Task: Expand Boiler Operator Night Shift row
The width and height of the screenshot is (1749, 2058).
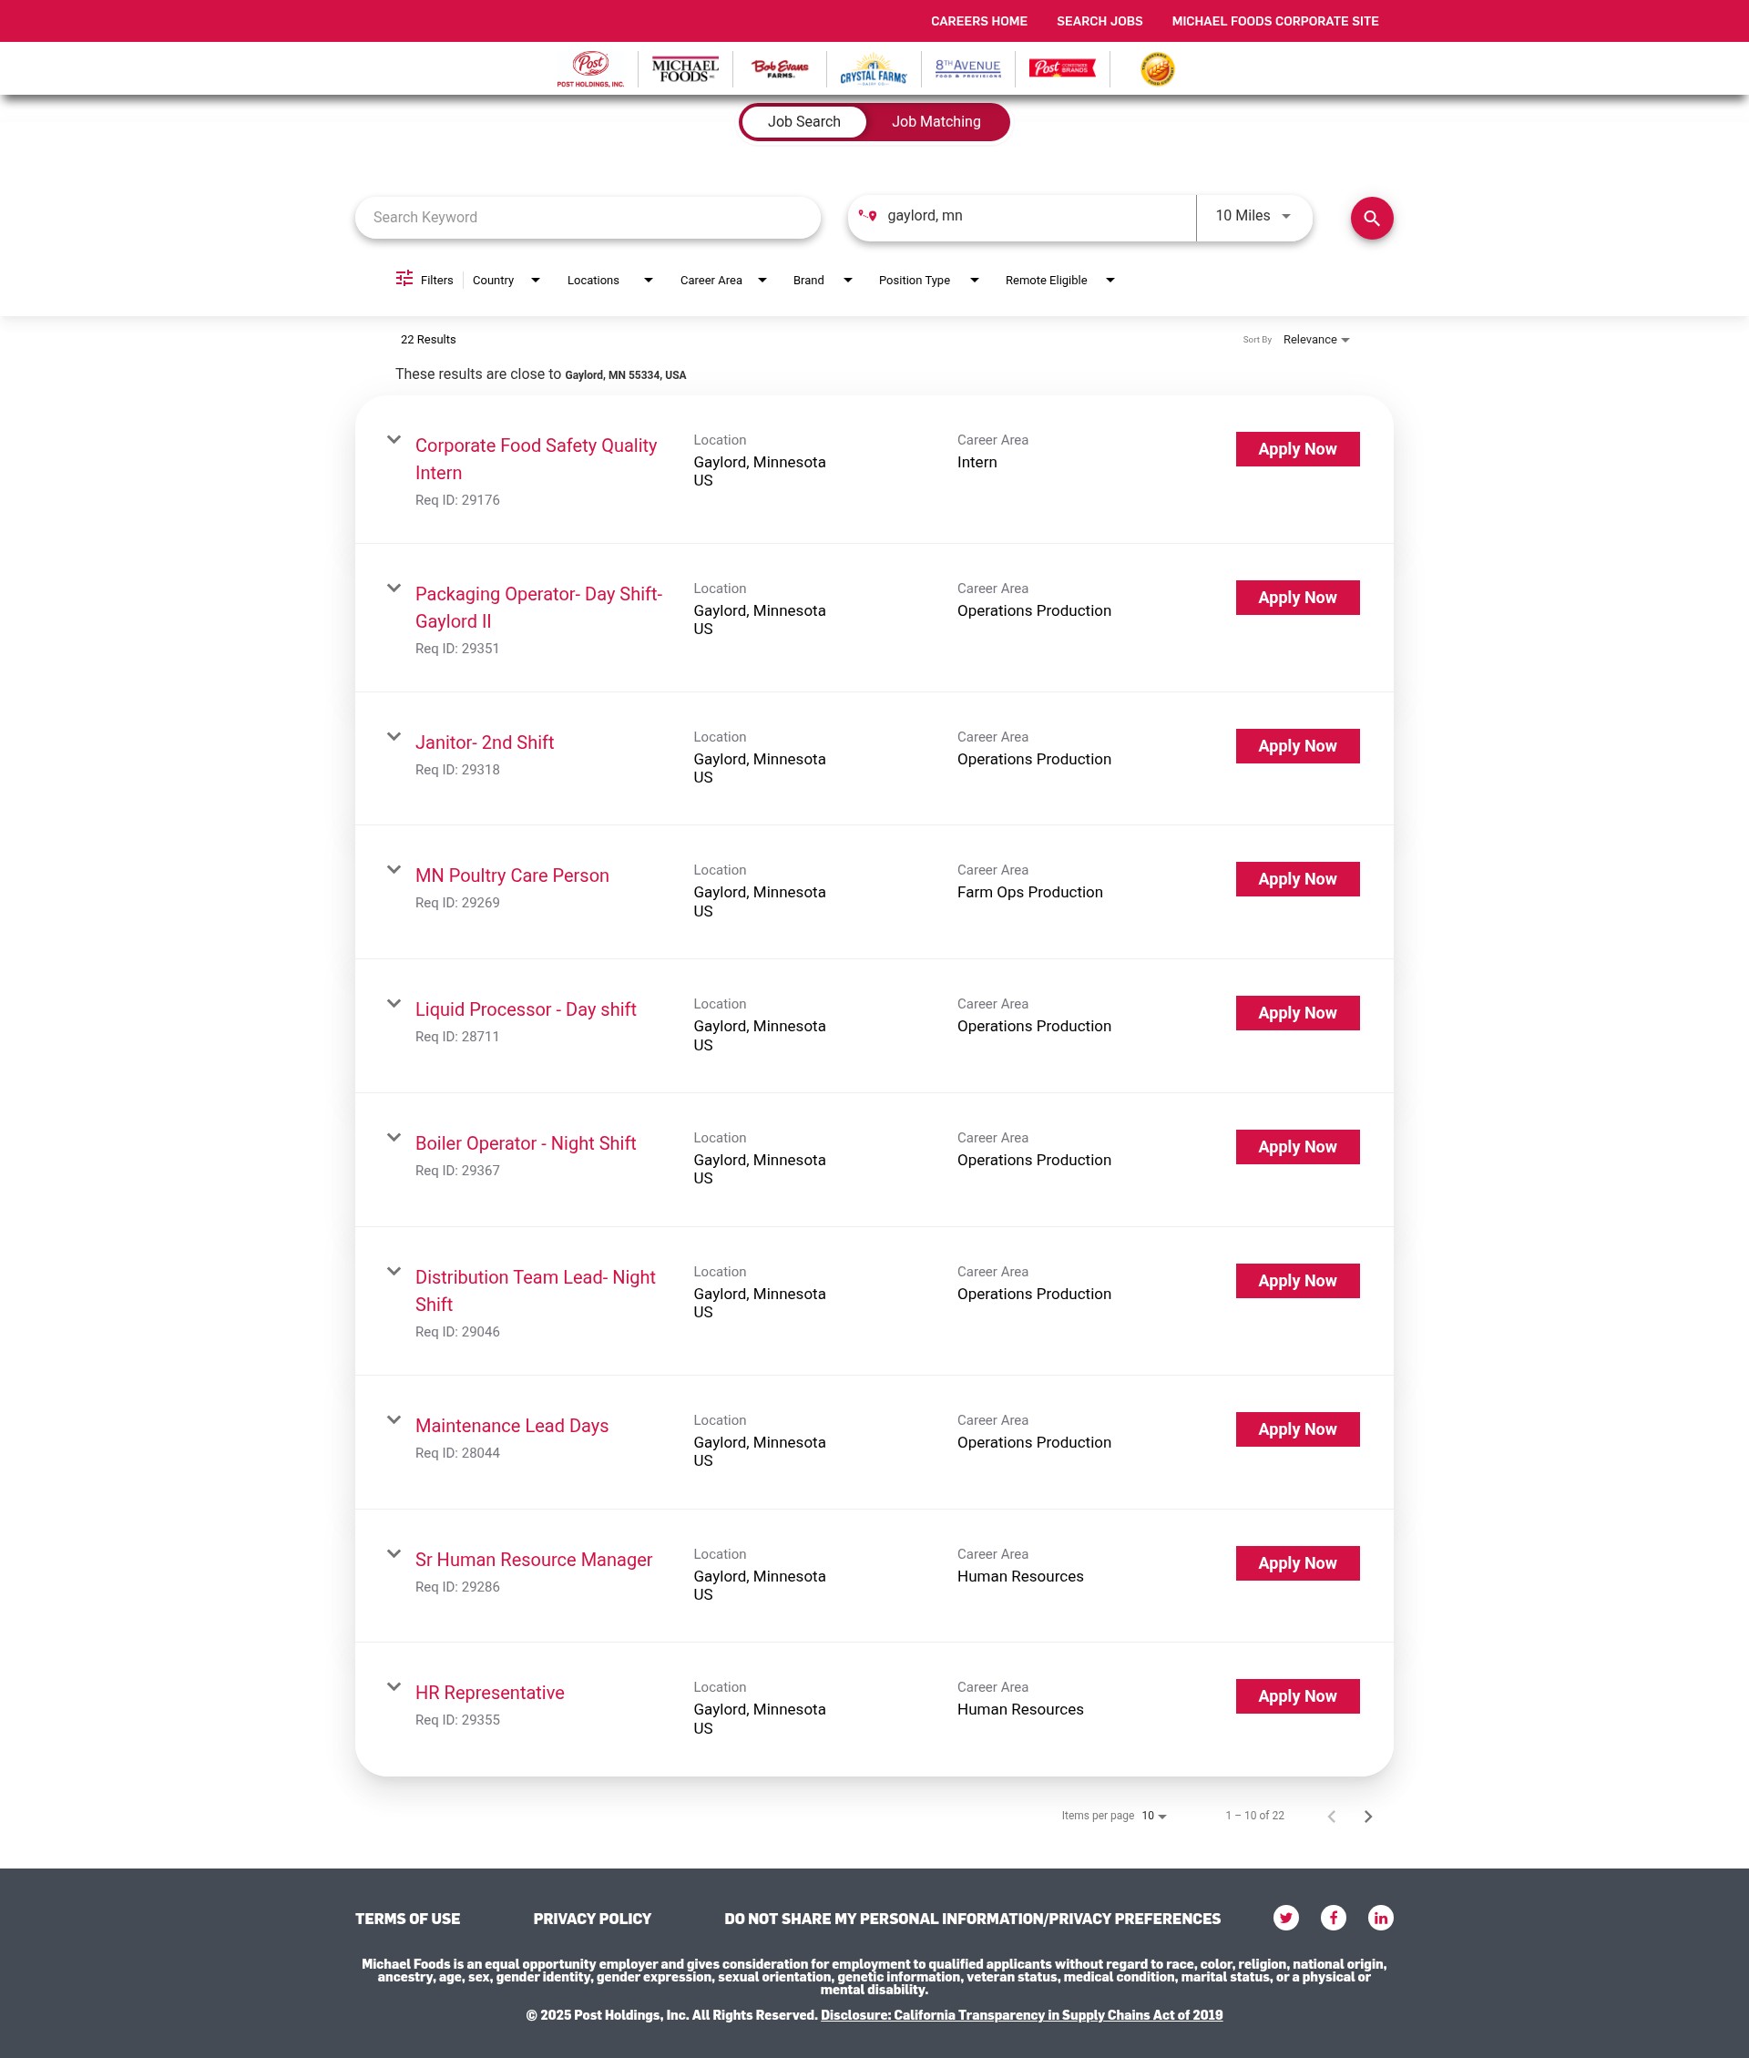Action: point(394,1138)
